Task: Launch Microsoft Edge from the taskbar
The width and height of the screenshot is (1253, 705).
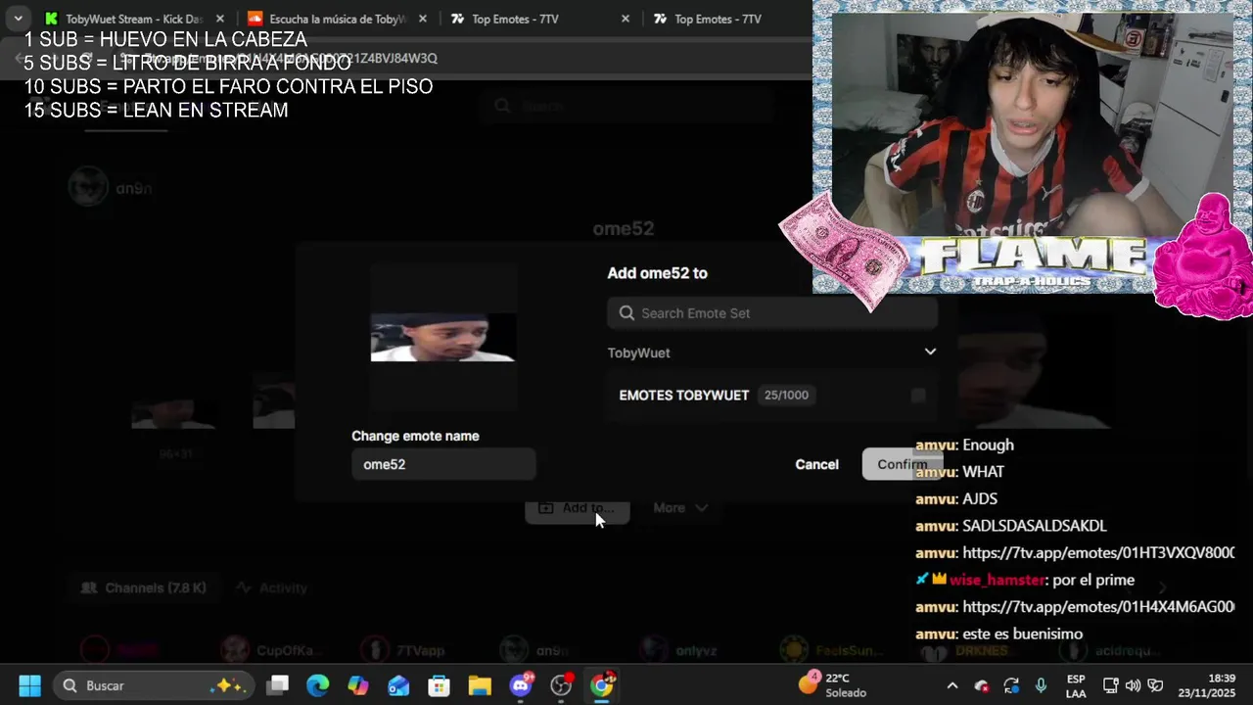Action: tap(318, 685)
